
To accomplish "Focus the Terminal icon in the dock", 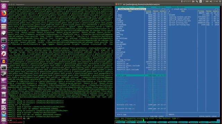I will coord(3,68).
